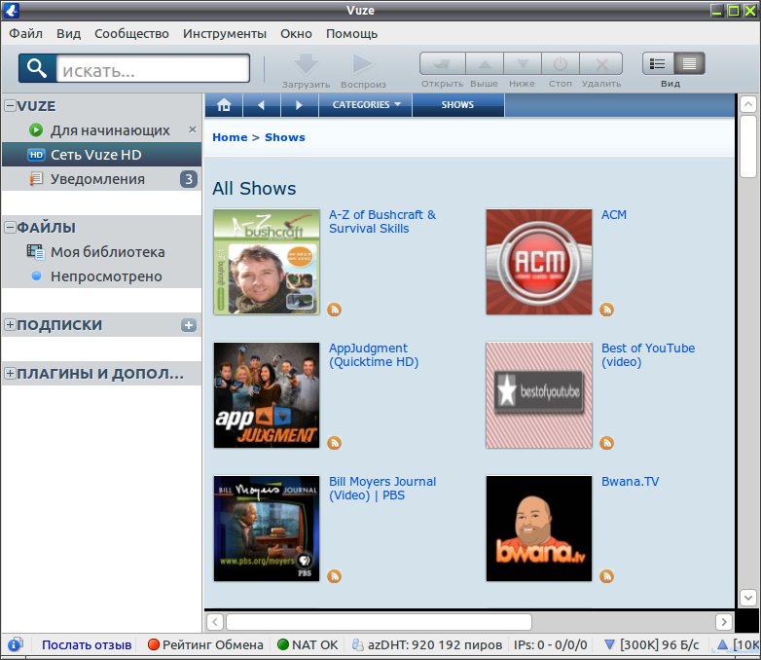The height and width of the screenshot is (660, 761).
Task: Open the Окно menu
Action: (x=296, y=33)
